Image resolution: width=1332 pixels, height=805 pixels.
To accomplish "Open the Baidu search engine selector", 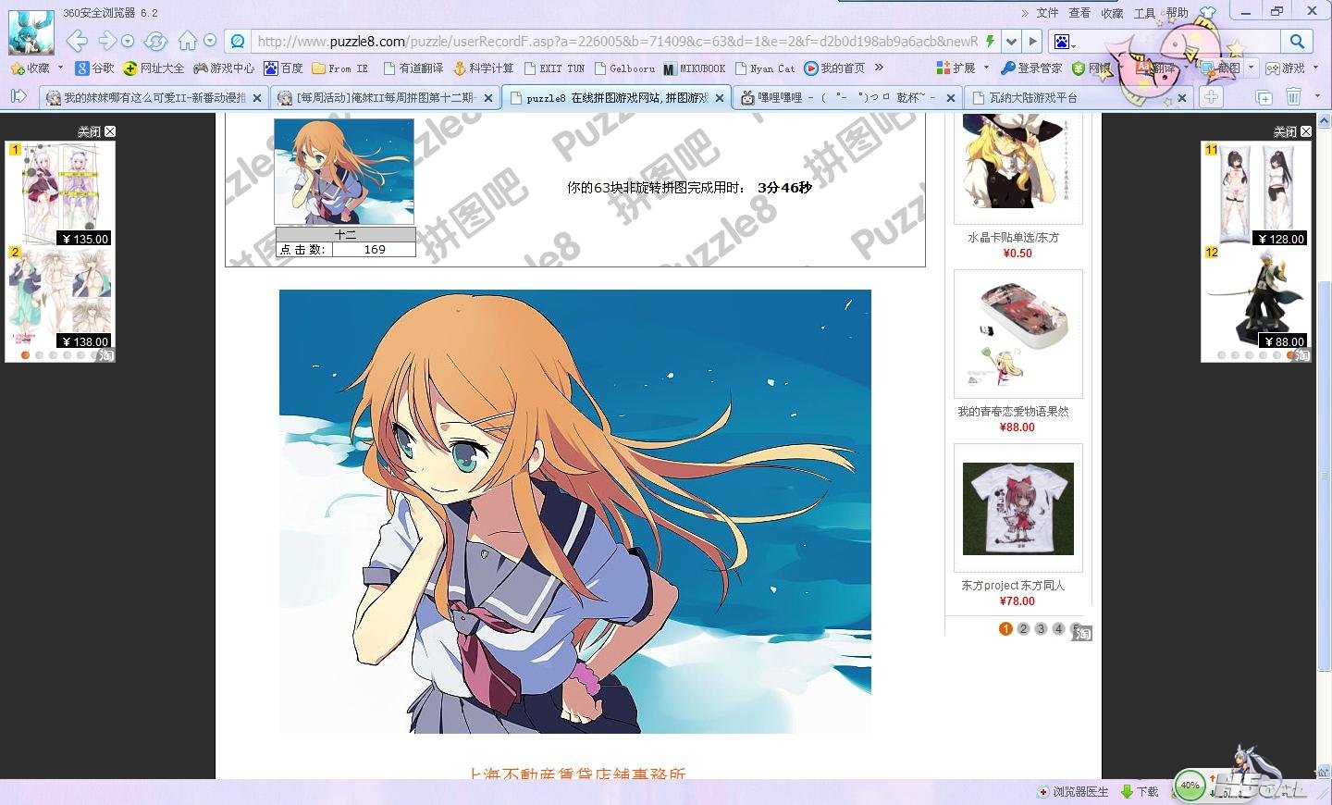I will (x=1064, y=42).
